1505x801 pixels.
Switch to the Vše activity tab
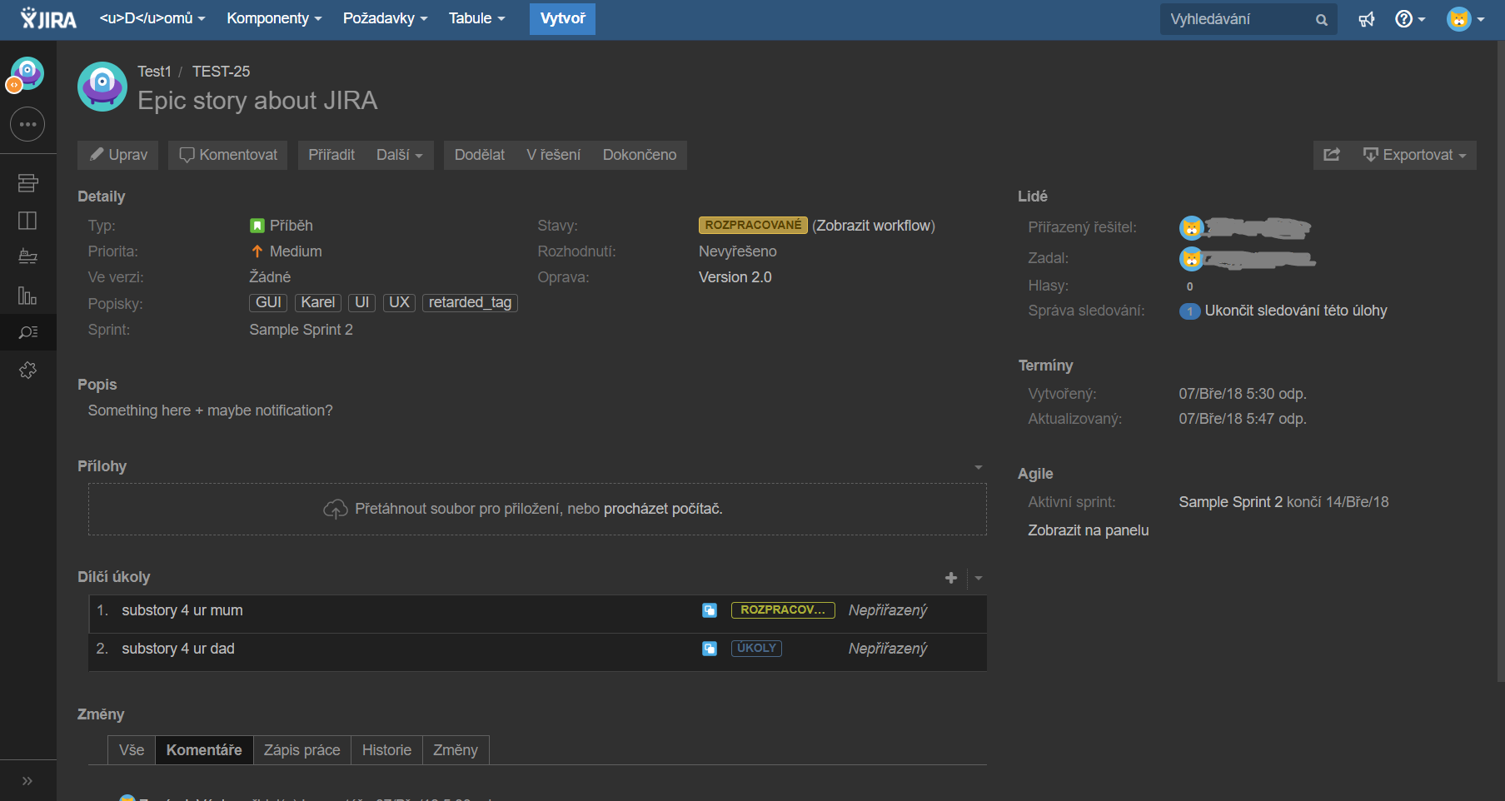(x=132, y=750)
